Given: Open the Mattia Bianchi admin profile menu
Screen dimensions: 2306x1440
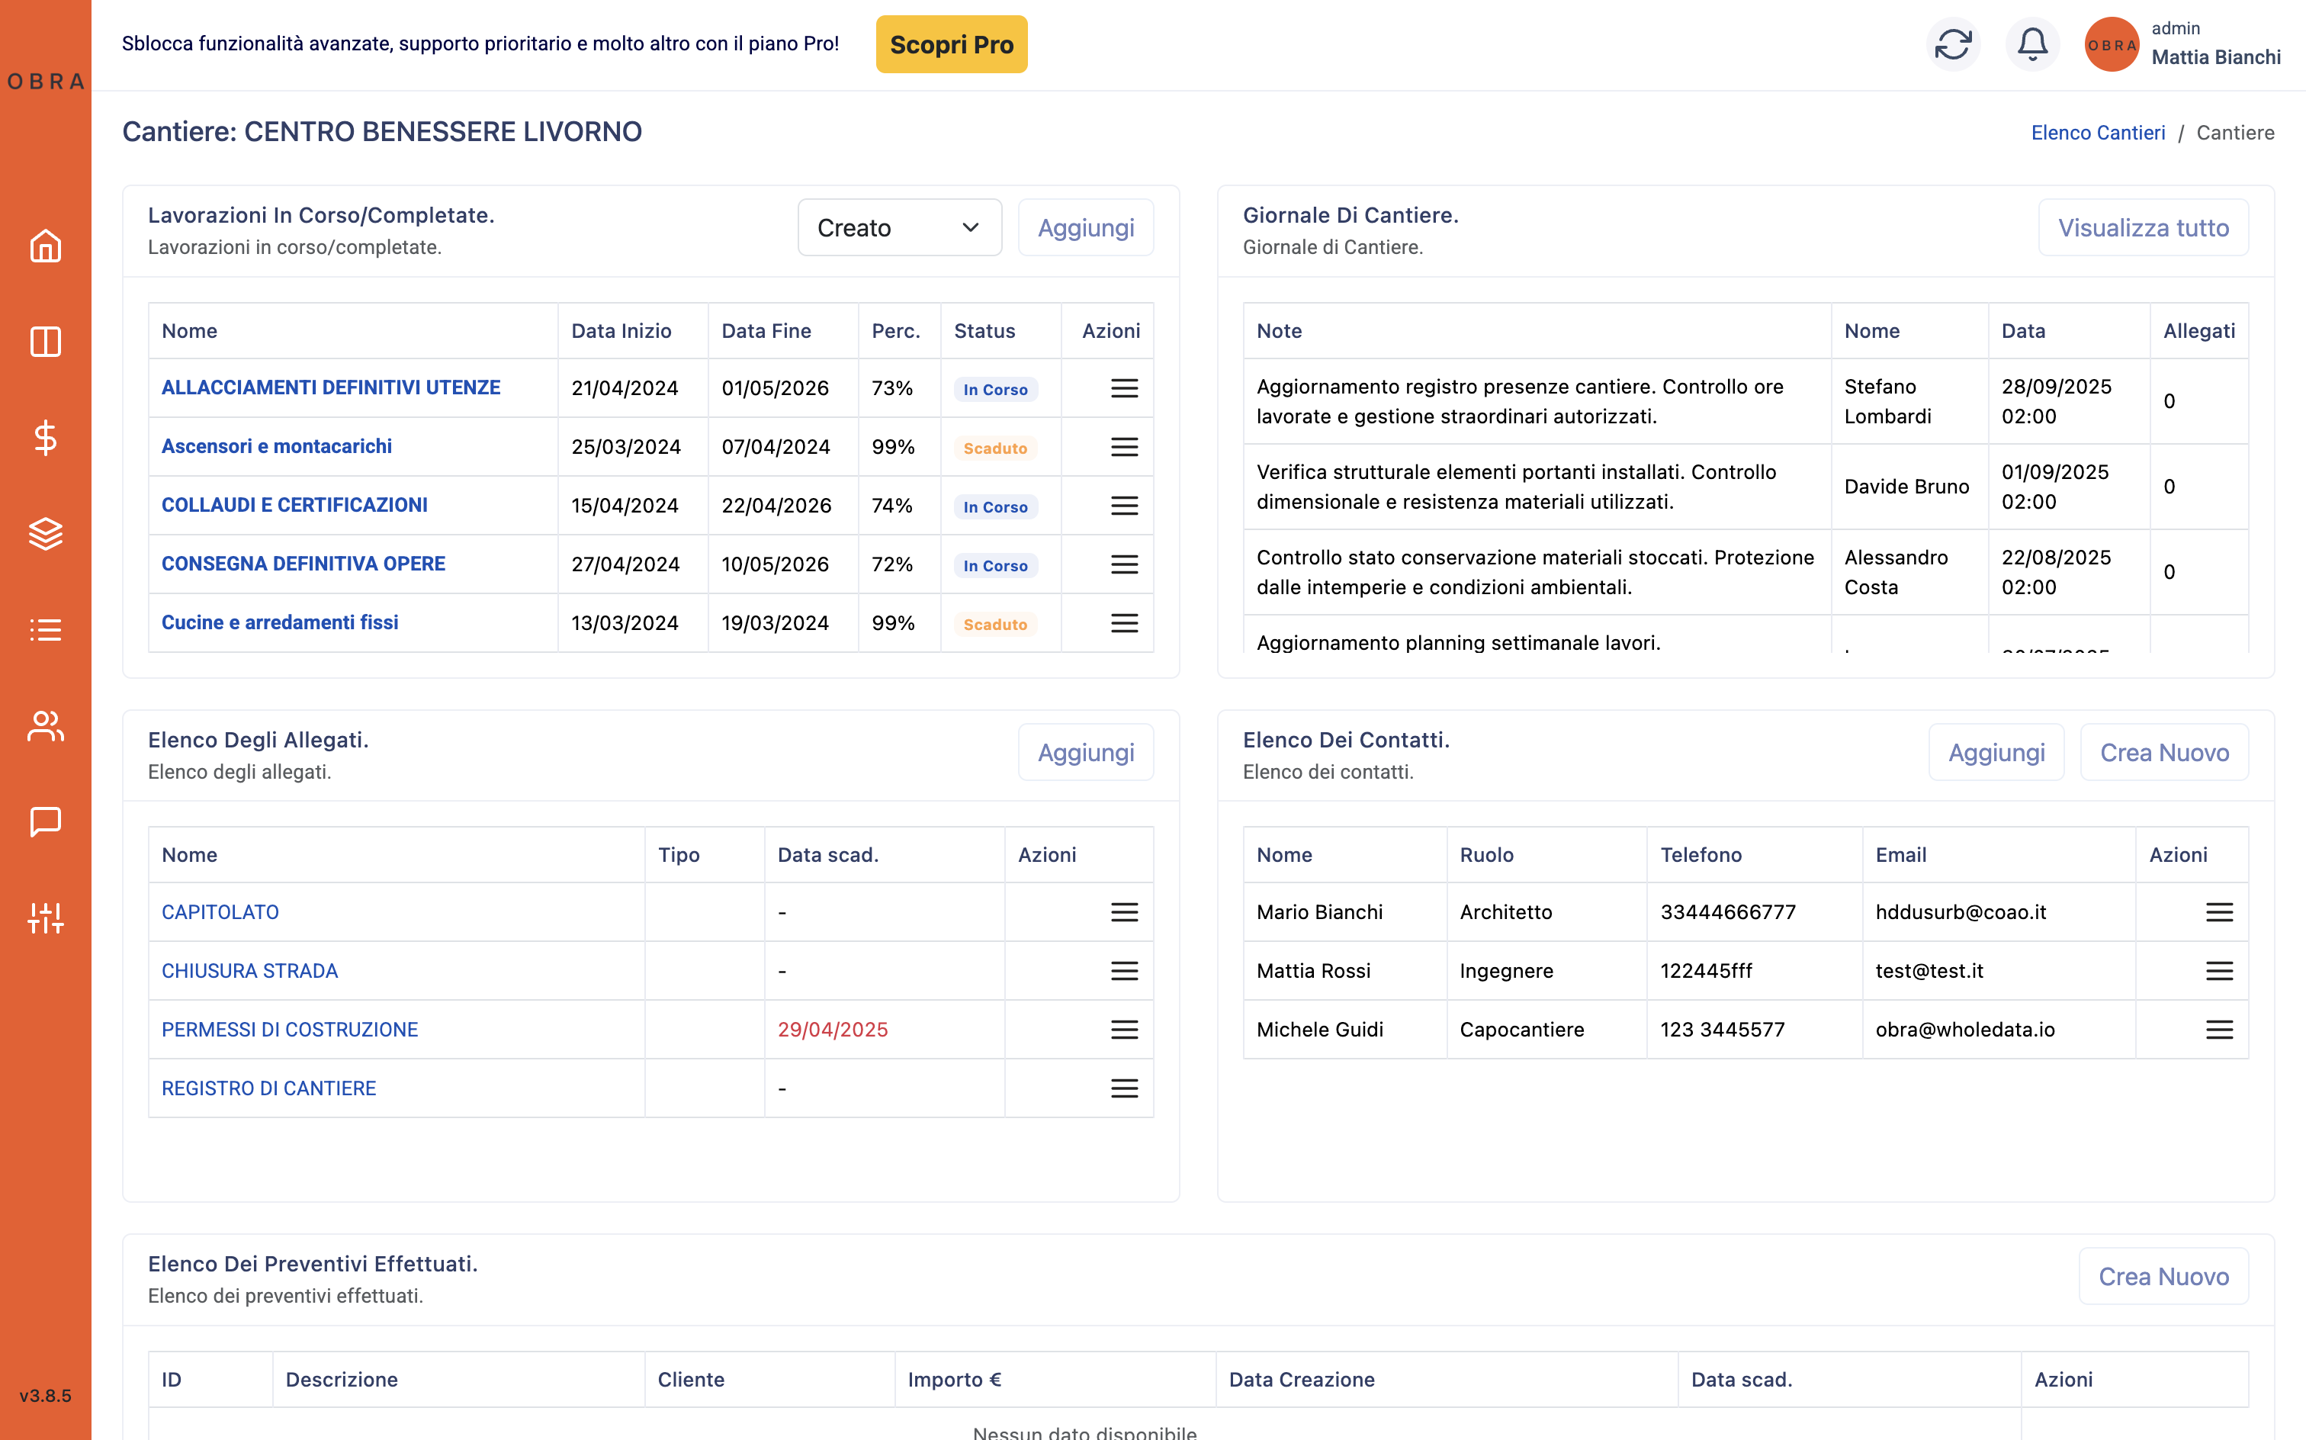Looking at the screenshot, I should (x=2182, y=43).
